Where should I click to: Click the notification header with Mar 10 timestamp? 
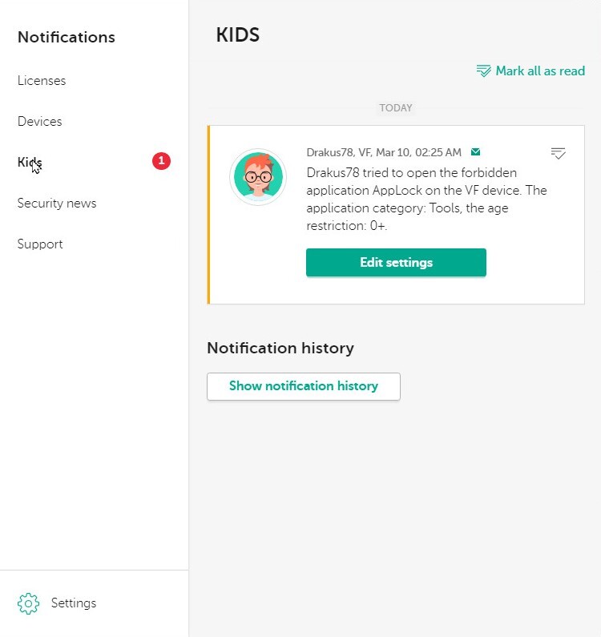point(384,152)
